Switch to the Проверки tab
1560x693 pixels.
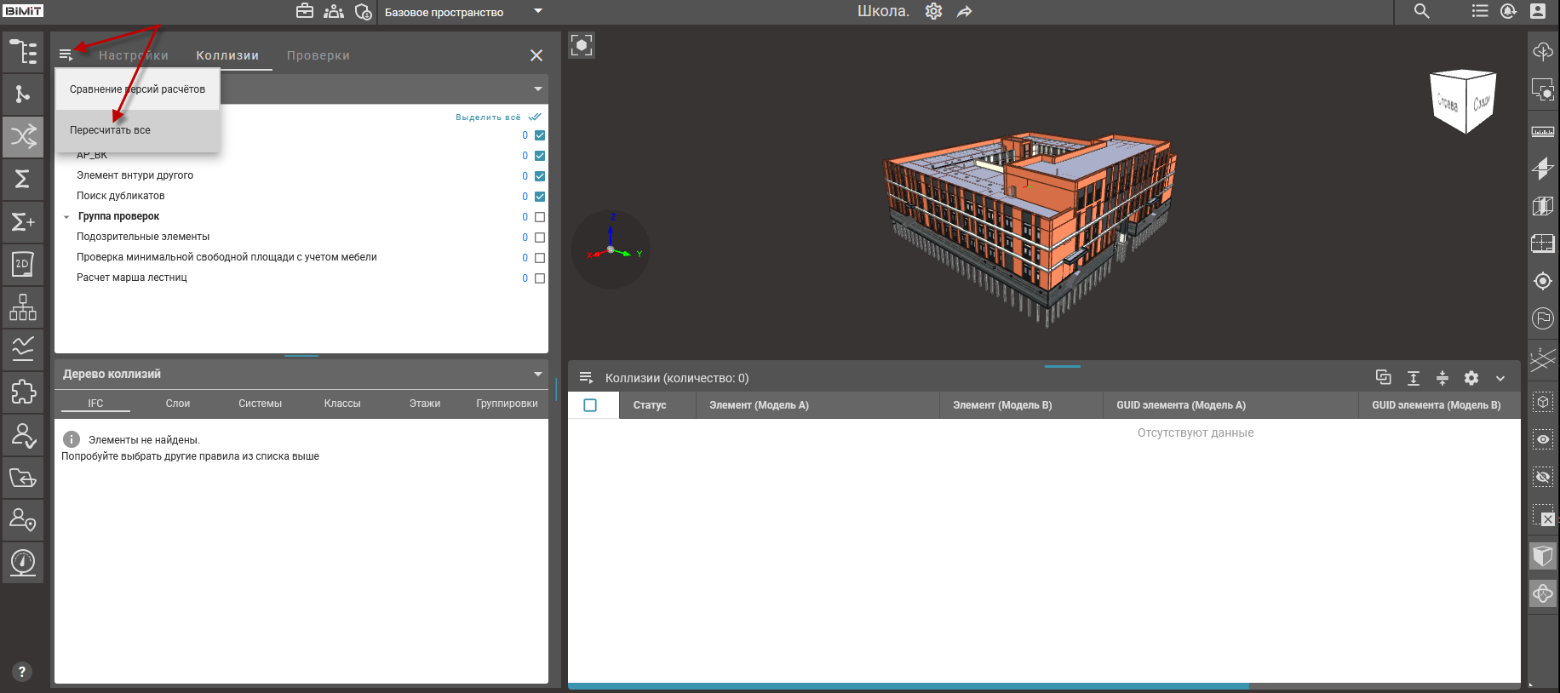click(318, 55)
